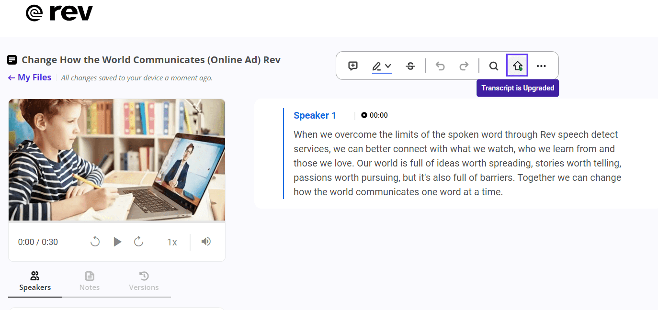Expand the highlight tool dropdown arrow
The height and width of the screenshot is (310, 658).
coord(388,66)
